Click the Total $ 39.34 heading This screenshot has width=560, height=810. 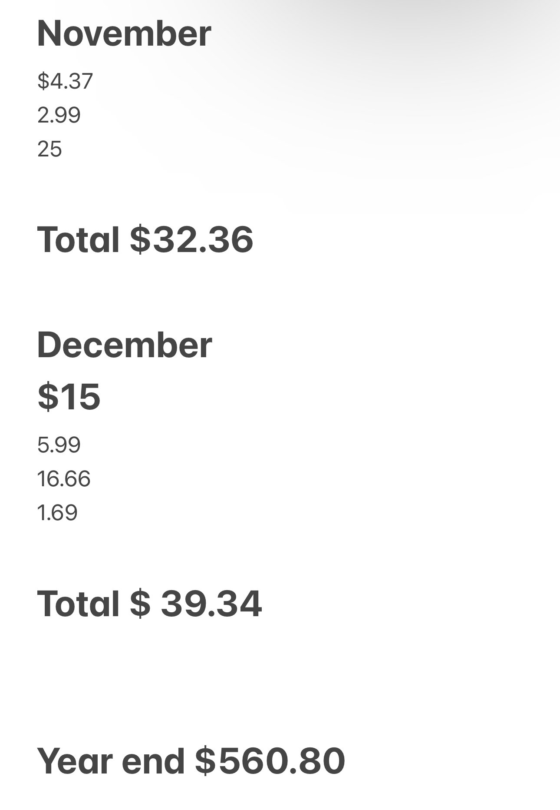coord(150,603)
